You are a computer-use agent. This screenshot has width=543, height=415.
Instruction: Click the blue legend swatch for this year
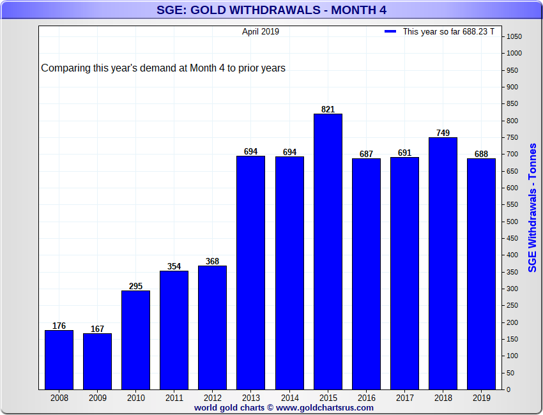[390, 31]
